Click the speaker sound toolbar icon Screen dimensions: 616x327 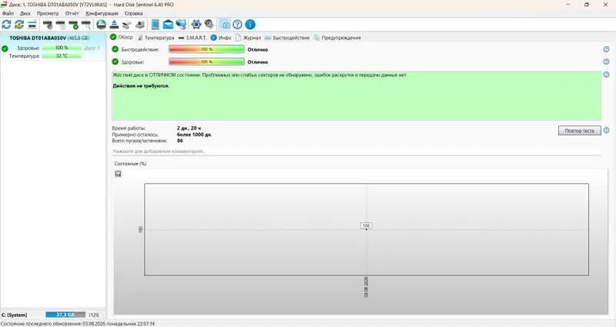click(x=209, y=25)
